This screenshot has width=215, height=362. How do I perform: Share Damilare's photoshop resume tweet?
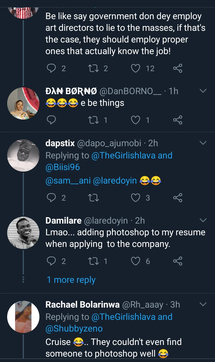click(x=178, y=262)
